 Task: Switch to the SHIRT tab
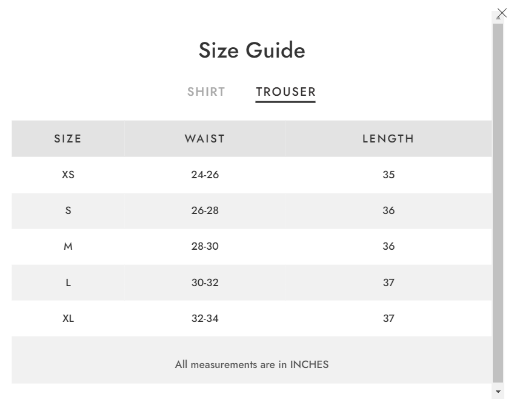207,92
